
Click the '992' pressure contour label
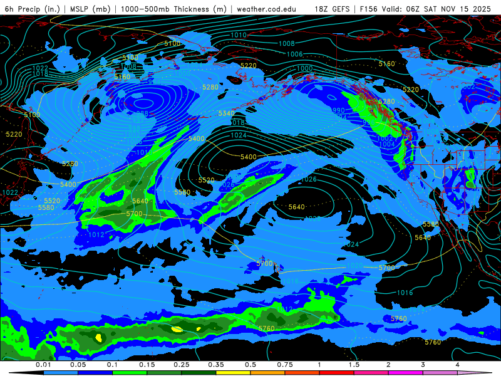tap(138, 120)
